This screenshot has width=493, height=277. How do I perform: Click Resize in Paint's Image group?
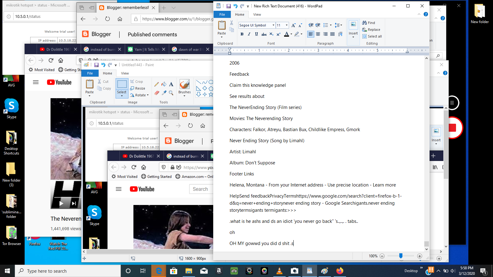coord(137,88)
